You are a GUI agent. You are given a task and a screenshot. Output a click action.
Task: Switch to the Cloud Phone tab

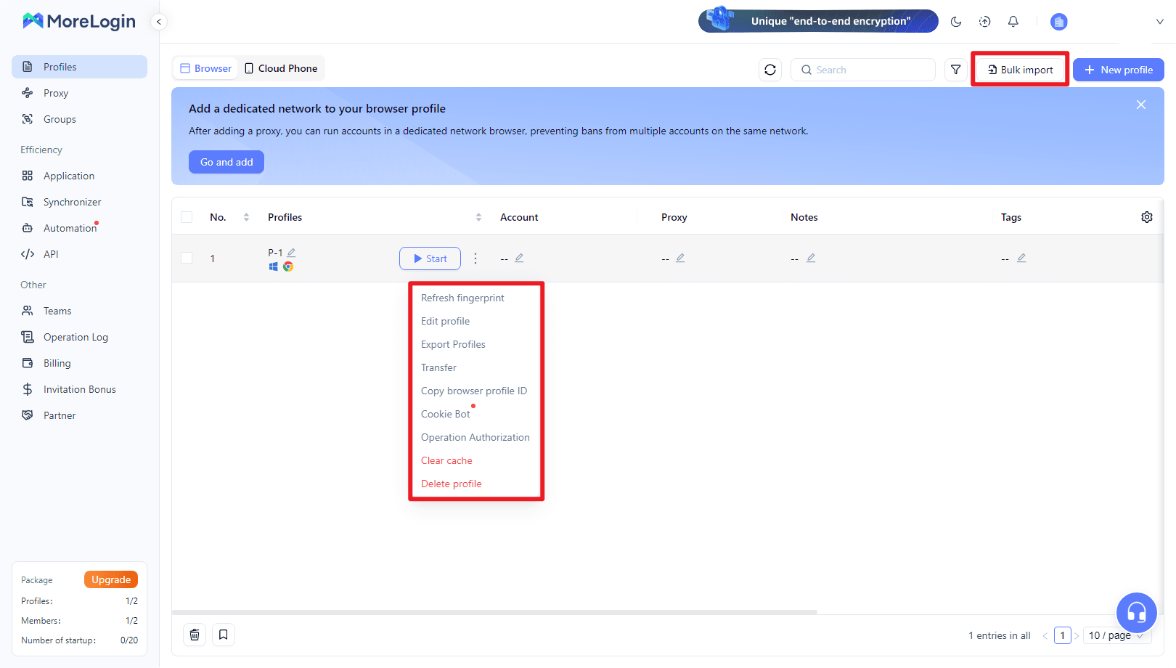(282, 68)
